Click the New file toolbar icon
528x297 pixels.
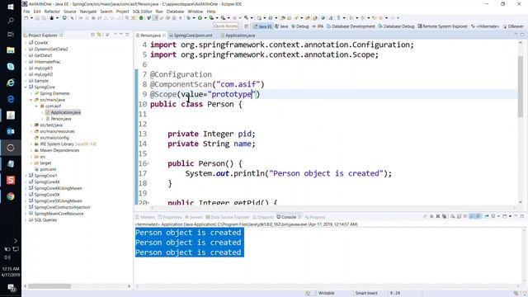pyautogui.click(x=26, y=18)
